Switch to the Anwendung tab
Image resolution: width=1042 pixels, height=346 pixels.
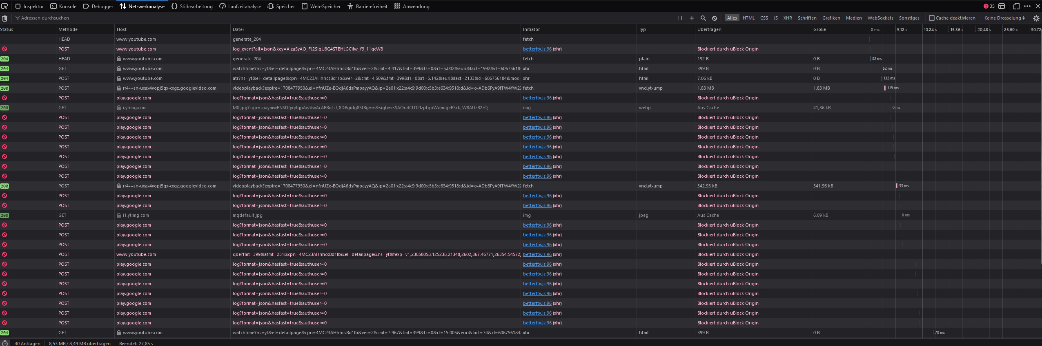pyautogui.click(x=412, y=6)
